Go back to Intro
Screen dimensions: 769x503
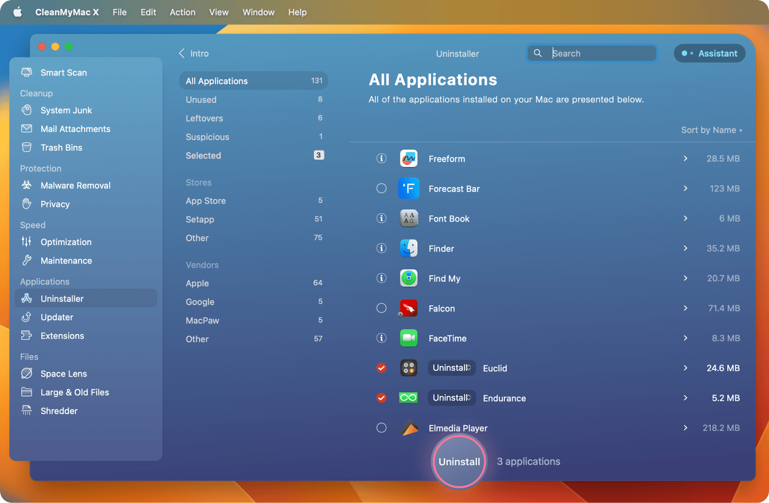coord(194,53)
